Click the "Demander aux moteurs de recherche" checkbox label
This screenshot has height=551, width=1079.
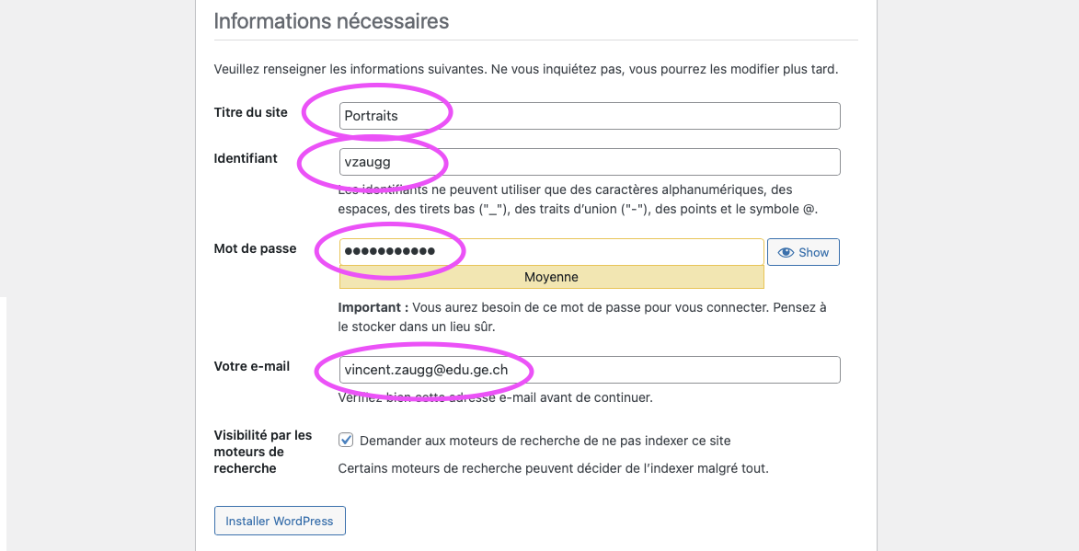point(545,441)
